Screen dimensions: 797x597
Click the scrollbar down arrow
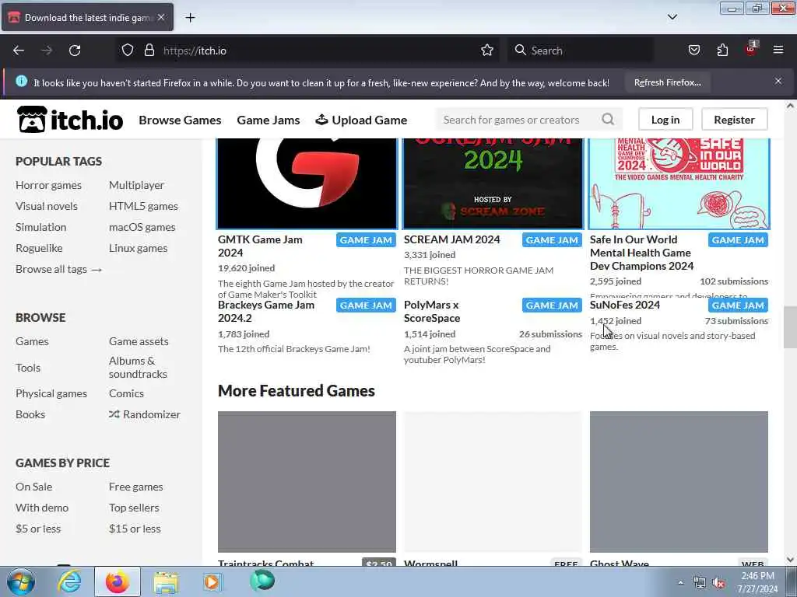790,560
